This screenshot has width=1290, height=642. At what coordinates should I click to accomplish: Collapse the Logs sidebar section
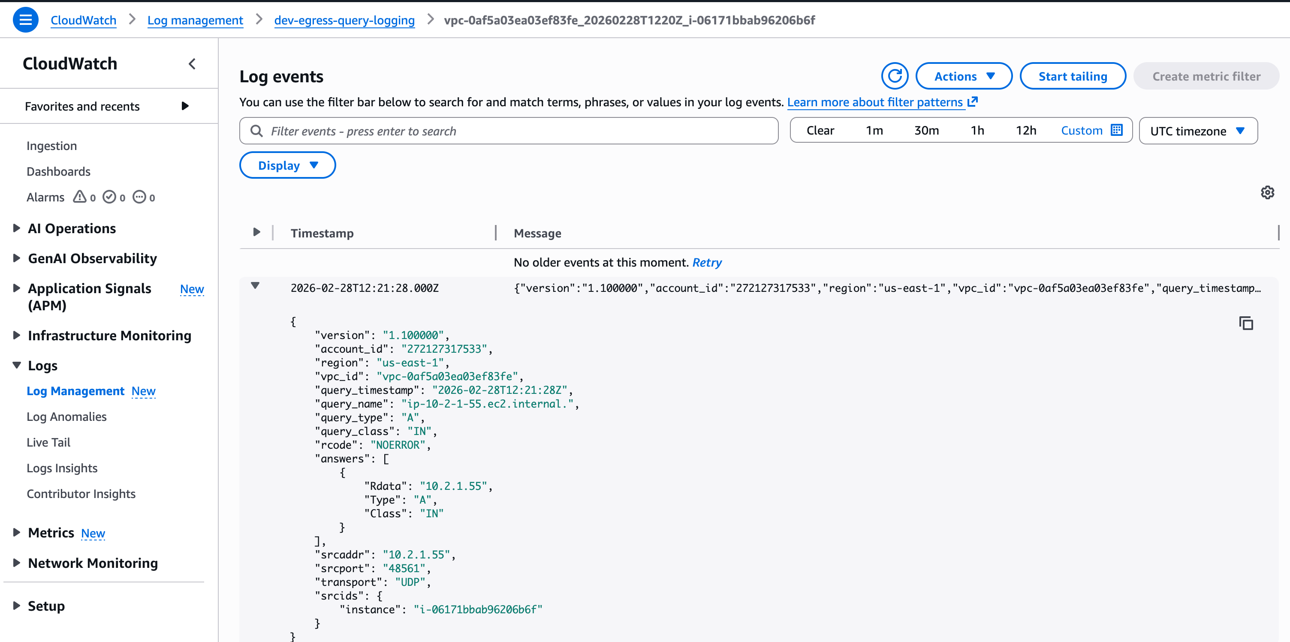(x=17, y=365)
